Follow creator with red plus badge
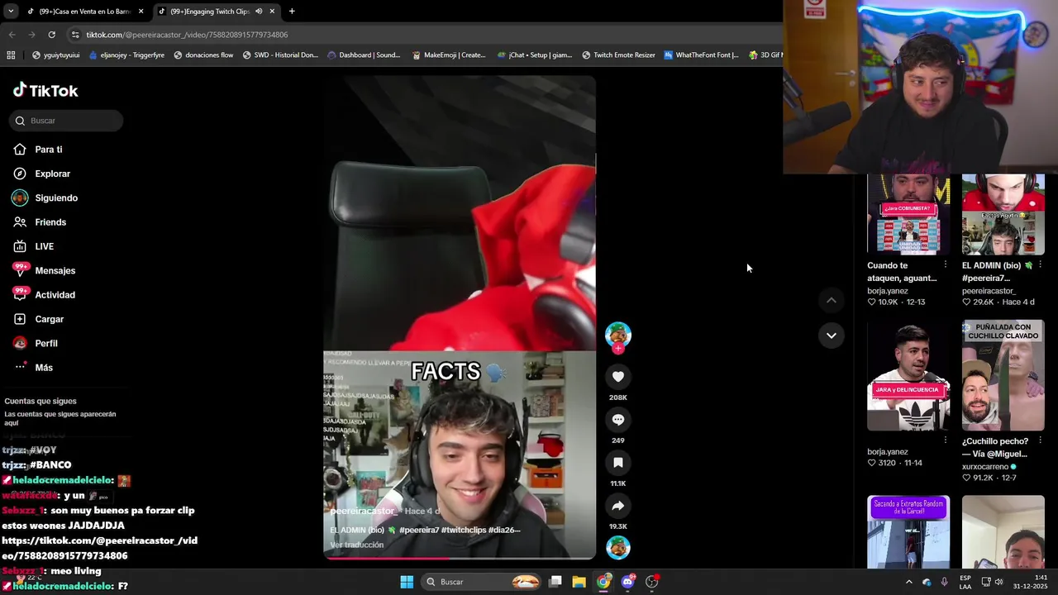Viewport: 1058px width, 595px height. (617, 349)
